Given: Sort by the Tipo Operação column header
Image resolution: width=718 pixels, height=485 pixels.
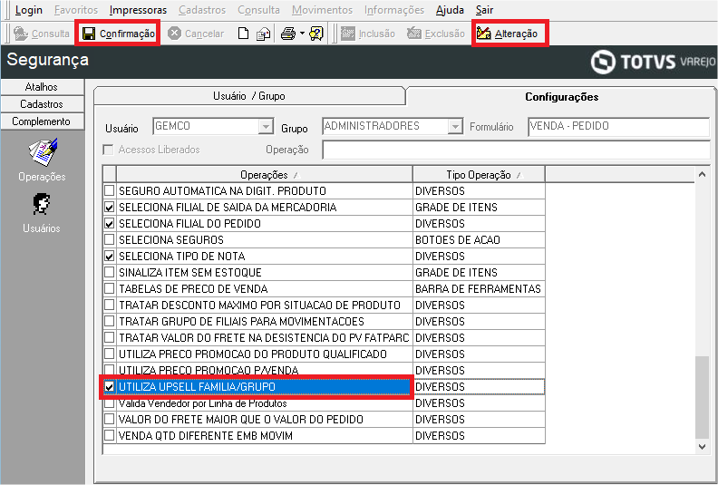Looking at the screenshot, I should point(479,174).
